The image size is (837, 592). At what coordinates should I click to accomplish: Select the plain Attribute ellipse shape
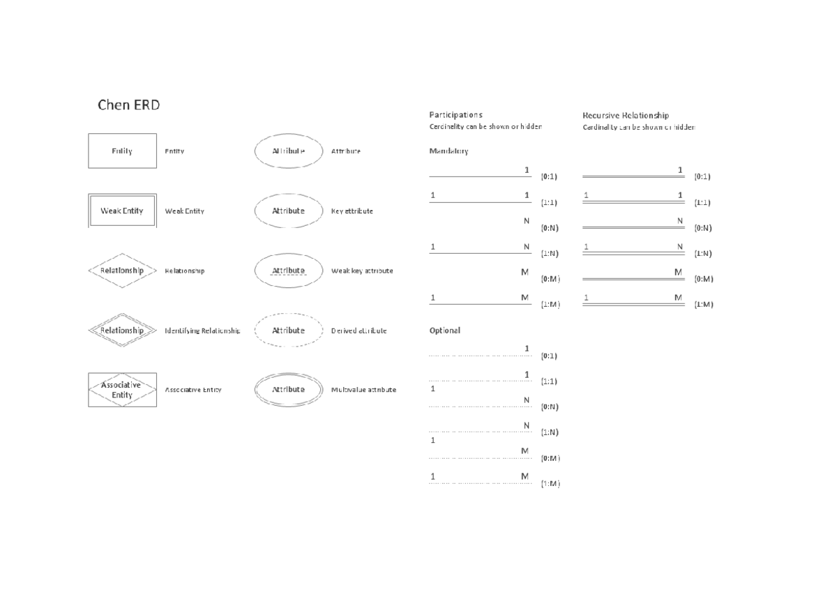tap(289, 151)
